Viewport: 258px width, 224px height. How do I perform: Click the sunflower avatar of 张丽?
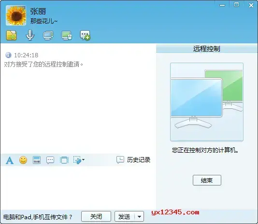pos(16,15)
